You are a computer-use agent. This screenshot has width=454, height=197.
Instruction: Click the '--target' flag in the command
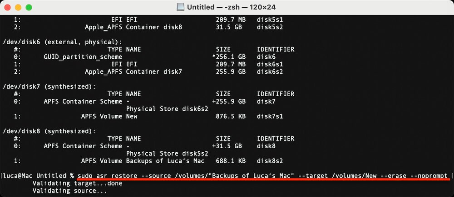313,176
